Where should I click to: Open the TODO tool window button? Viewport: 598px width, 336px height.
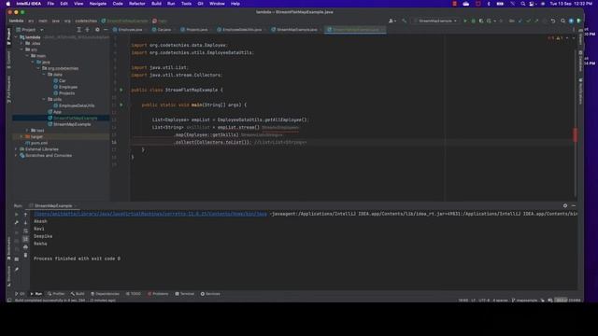[133, 294]
